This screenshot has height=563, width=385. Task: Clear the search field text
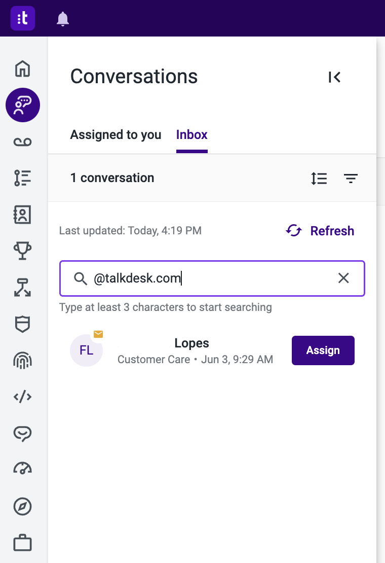tap(343, 278)
